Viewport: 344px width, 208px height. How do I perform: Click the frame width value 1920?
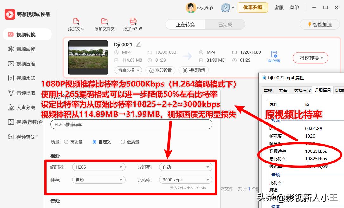tap(310, 136)
